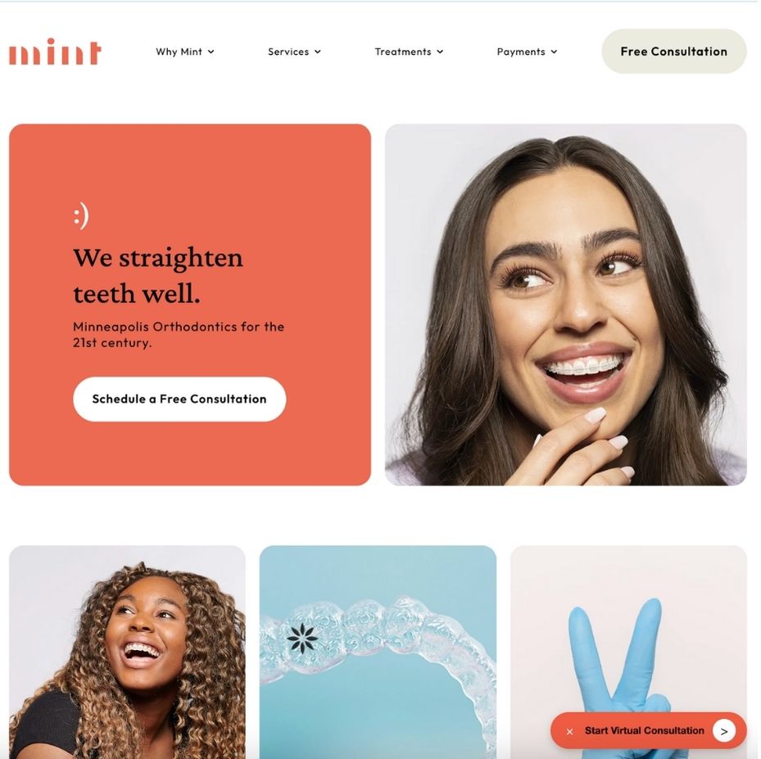Click the smiley face icon on coral card

82,215
